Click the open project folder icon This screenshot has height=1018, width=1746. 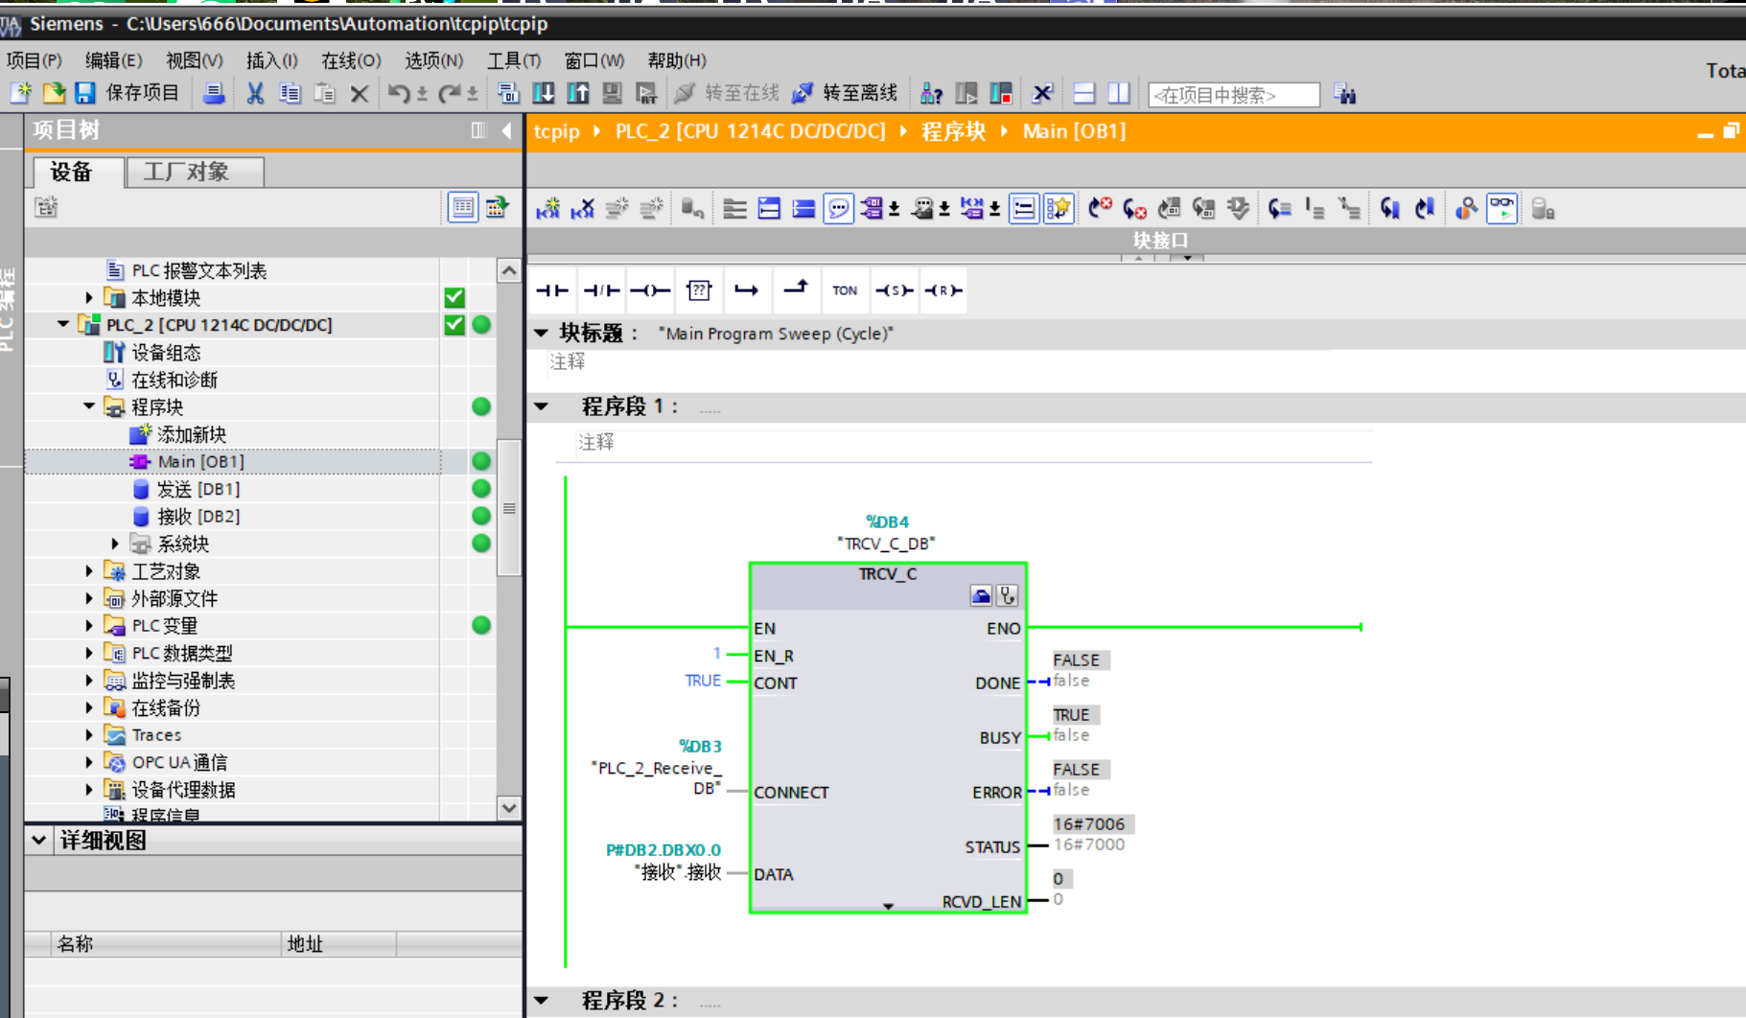(x=54, y=93)
